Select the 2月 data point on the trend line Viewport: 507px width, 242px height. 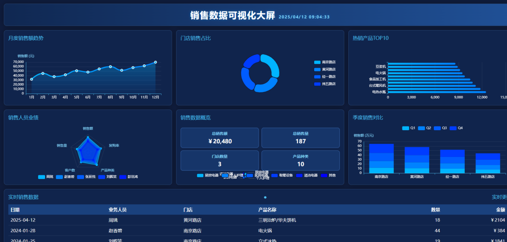click(x=43, y=73)
